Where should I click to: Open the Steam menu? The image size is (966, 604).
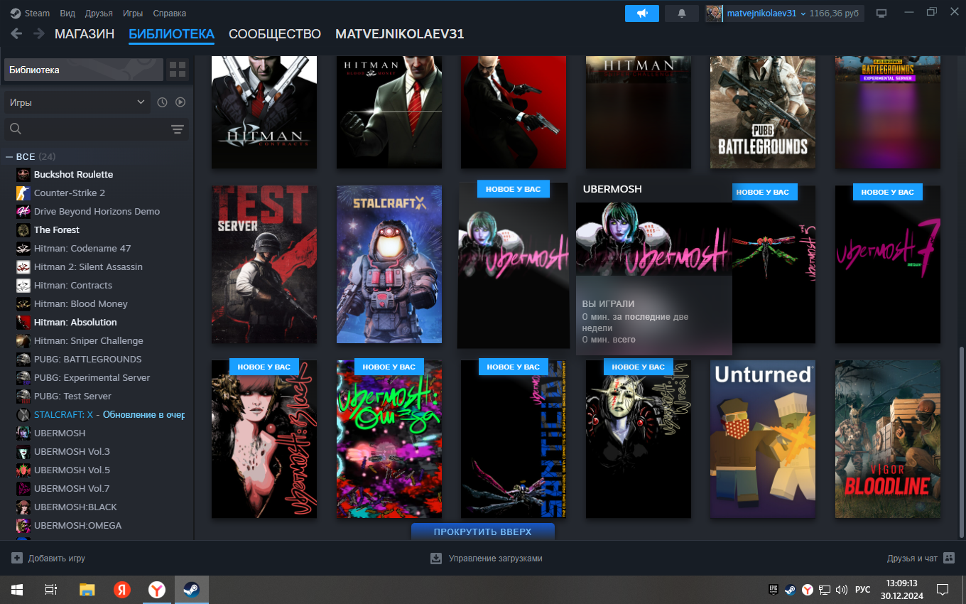click(x=37, y=14)
